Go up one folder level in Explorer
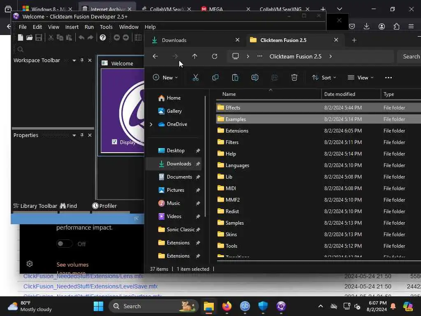This screenshot has height=316, width=421. [x=194, y=56]
